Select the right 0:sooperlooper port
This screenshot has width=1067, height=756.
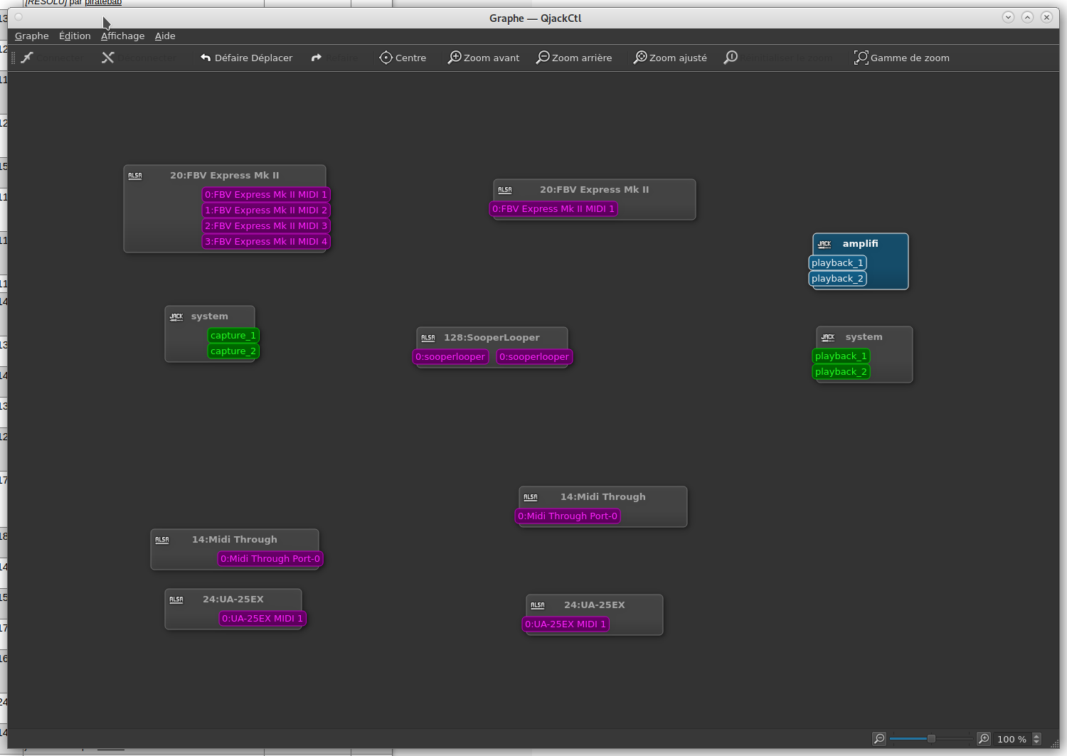pyautogui.click(x=534, y=357)
